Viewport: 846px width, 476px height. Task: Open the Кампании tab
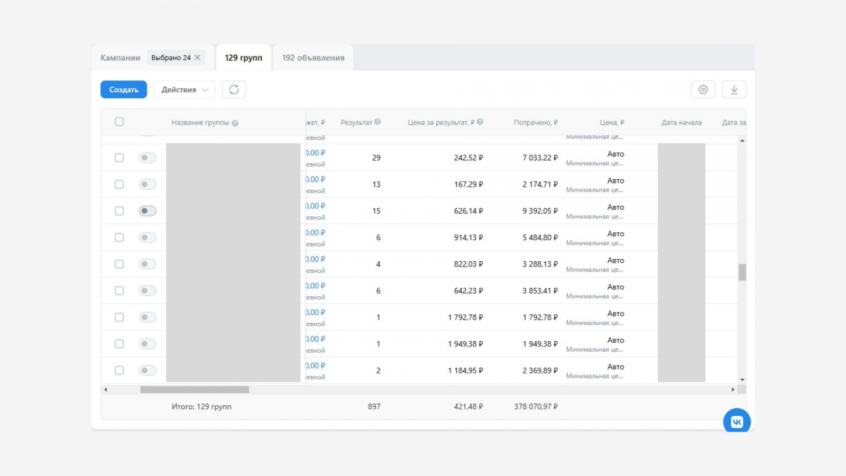[x=121, y=58]
